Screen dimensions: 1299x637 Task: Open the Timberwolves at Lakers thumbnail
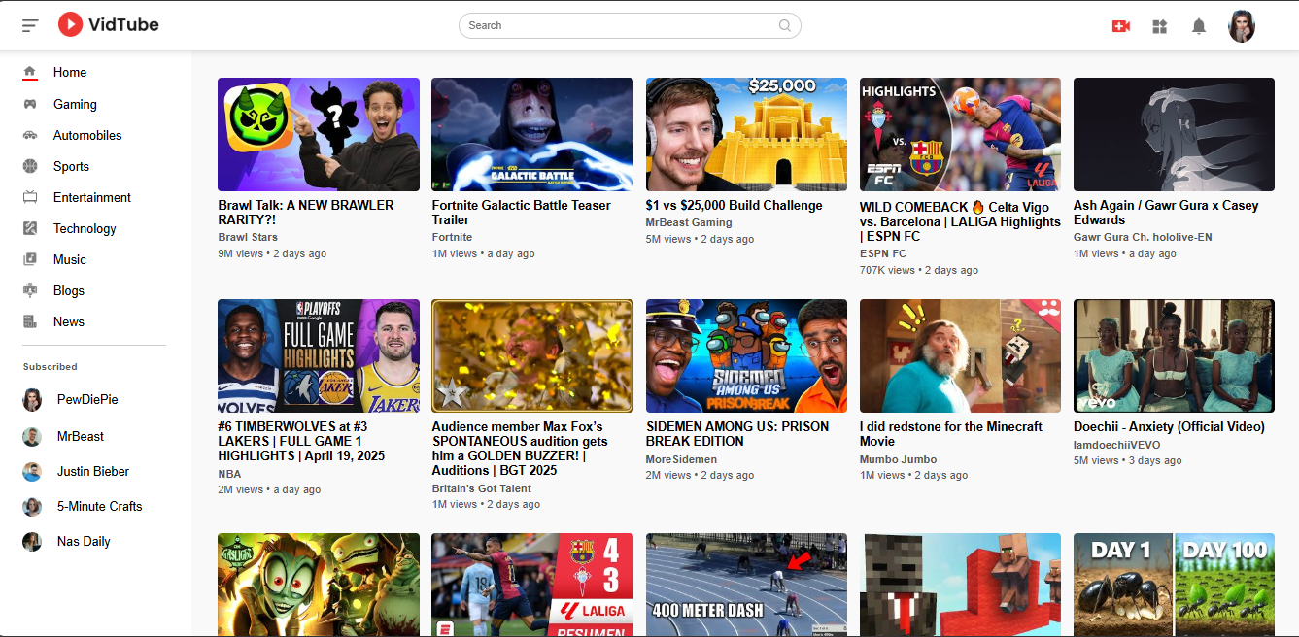pyautogui.click(x=319, y=355)
